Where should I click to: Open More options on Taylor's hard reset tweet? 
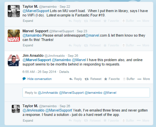coord(143,121)
